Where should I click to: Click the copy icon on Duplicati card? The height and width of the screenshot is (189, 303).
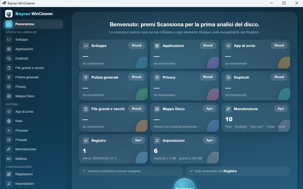tap(228, 77)
